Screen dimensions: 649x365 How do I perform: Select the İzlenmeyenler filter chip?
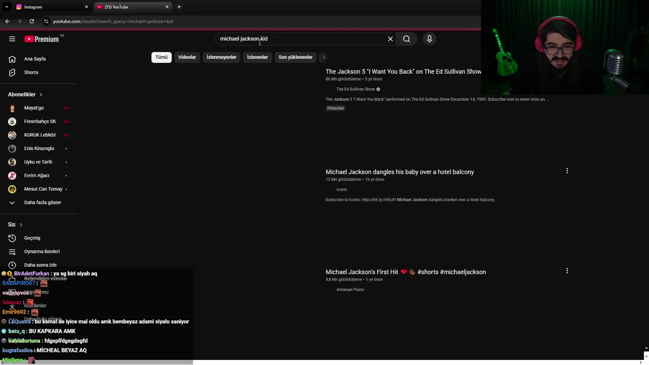pos(222,57)
